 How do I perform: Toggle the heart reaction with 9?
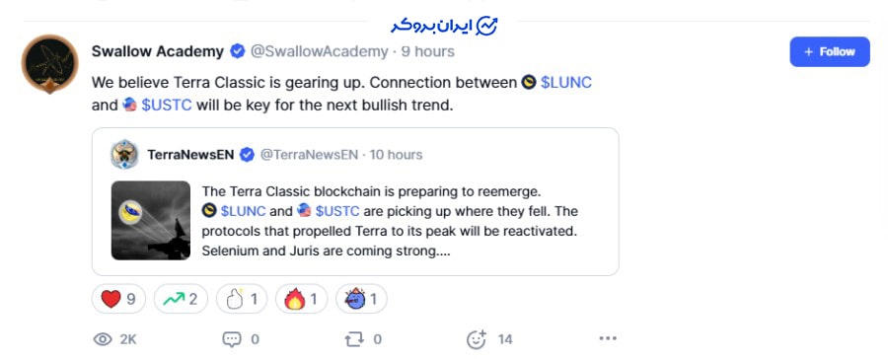[118, 299]
